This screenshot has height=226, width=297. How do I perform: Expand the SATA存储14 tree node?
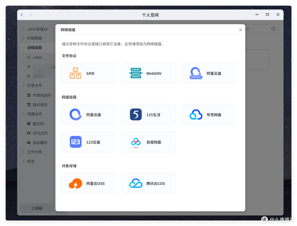23,29
